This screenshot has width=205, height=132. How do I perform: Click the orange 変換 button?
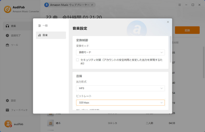[187, 30]
